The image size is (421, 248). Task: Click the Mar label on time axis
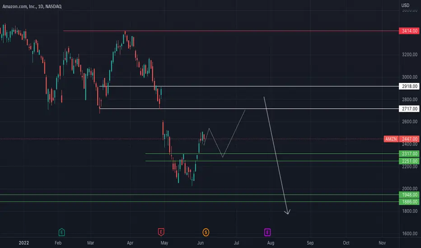pyautogui.click(x=90, y=243)
